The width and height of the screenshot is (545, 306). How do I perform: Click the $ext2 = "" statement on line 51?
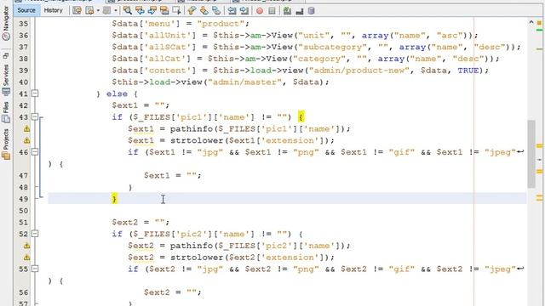pos(141,223)
